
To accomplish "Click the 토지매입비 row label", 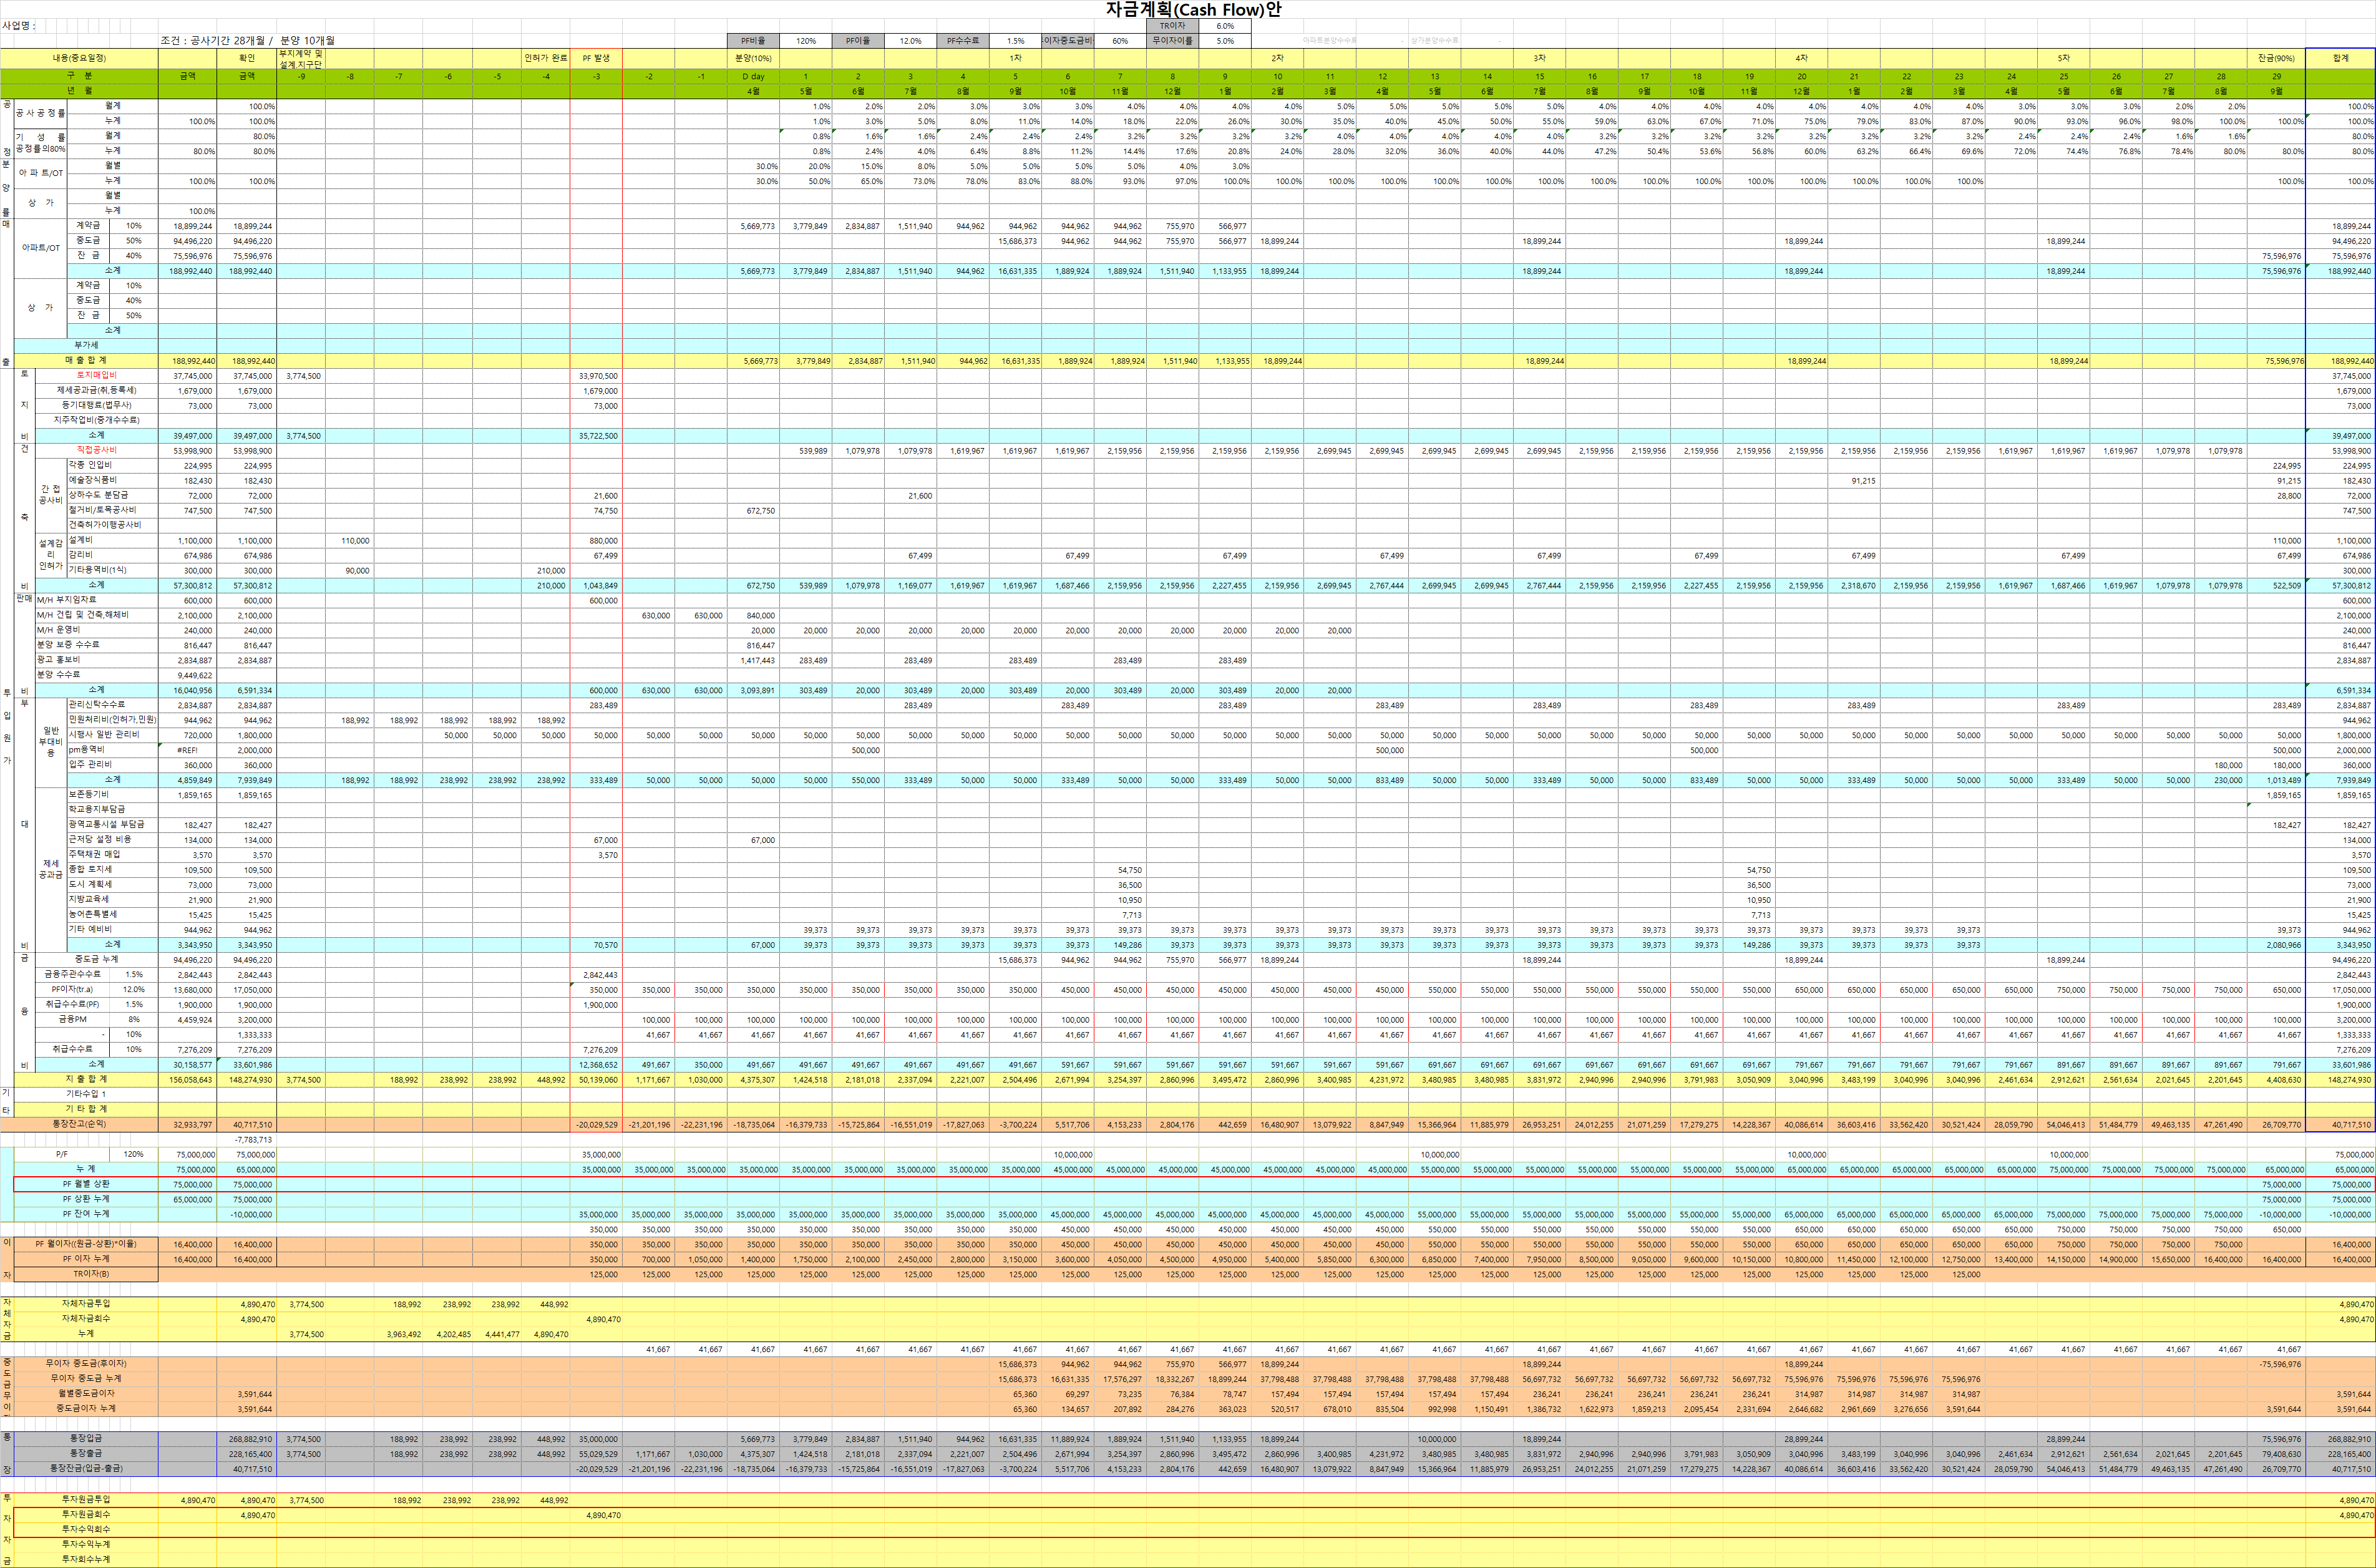I will coord(96,375).
